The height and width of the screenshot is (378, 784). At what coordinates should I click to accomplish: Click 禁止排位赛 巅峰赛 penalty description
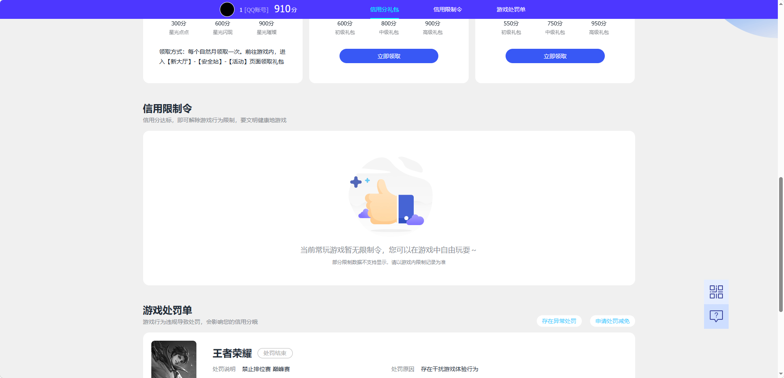tap(266, 369)
